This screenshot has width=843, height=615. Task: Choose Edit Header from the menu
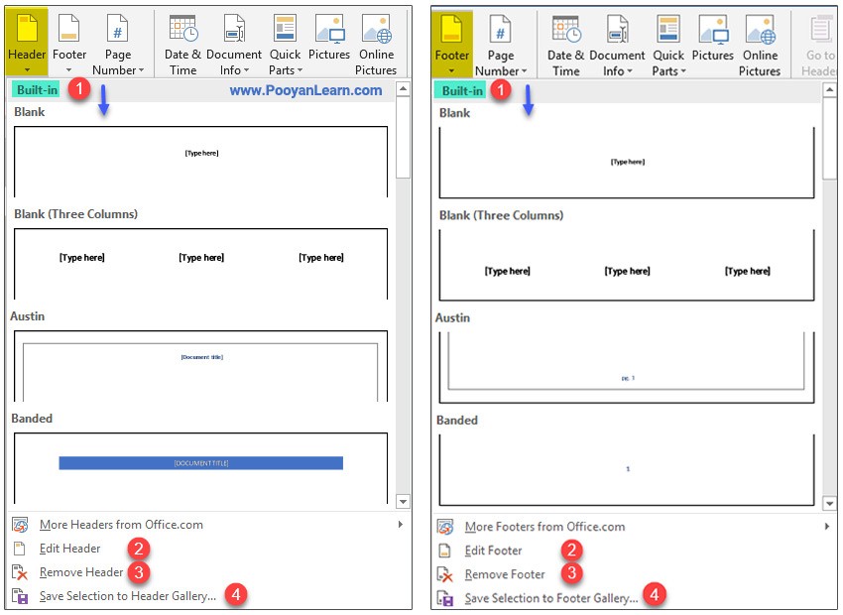[69, 549]
